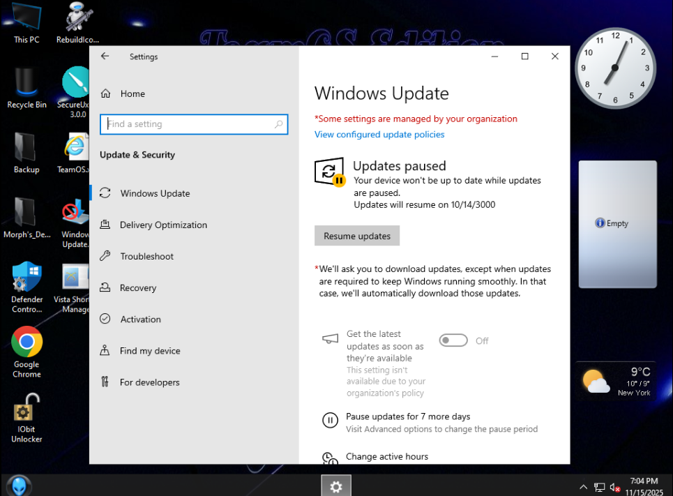Screen dimensions: 673x496
Task: Minimize the Settings window
Action: [x=495, y=57]
